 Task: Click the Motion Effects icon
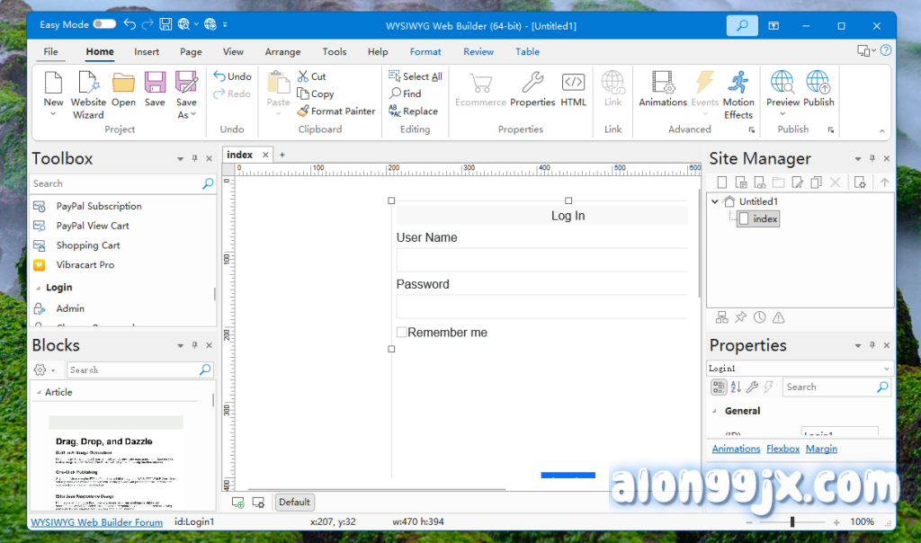pyautogui.click(x=738, y=93)
